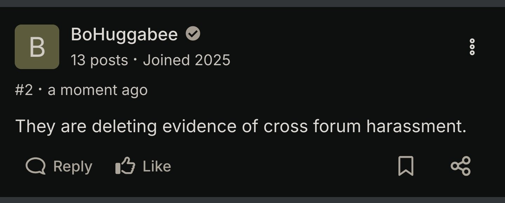This screenshot has height=203, width=505.
Task: Click the verified checkmark badge
Action: tap(193, 34)
